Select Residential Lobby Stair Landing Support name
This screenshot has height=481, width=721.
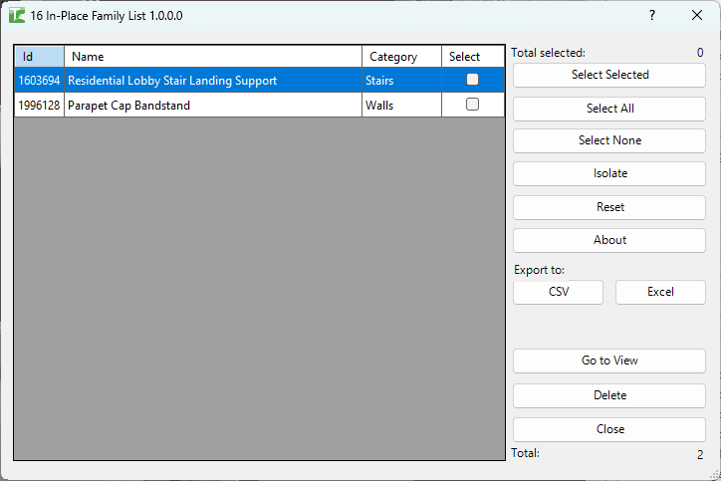click(x=213, y=80)
